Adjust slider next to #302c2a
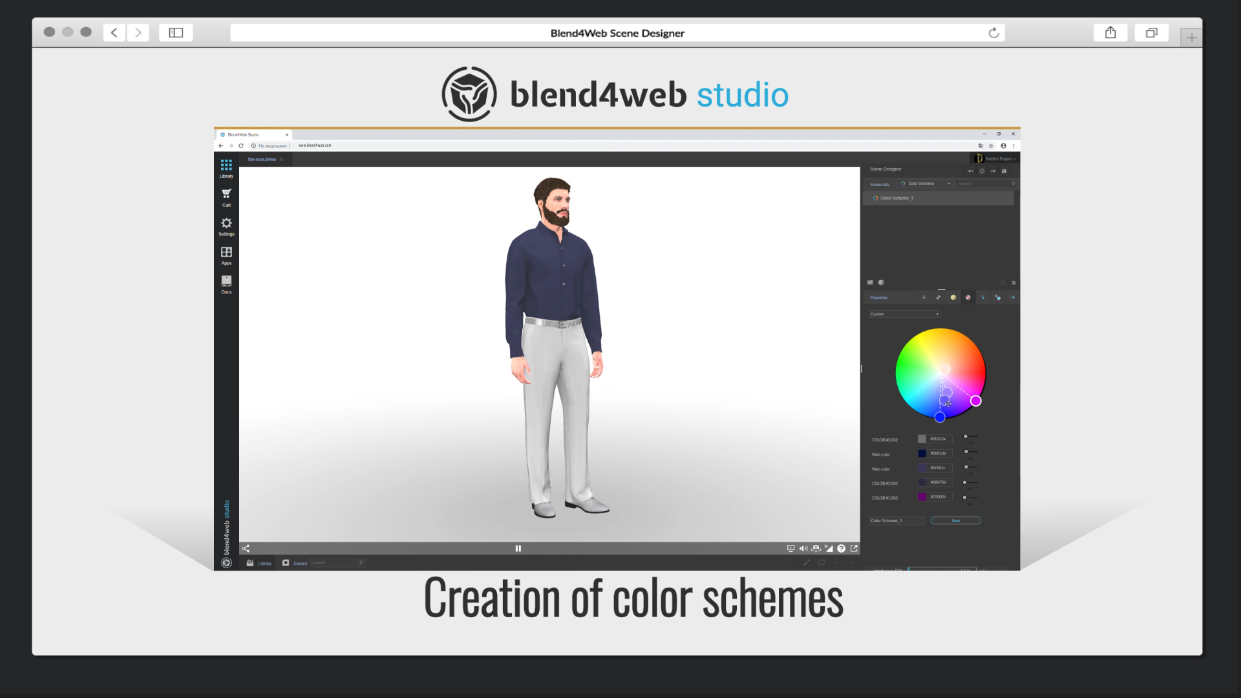Screen dimensions: 1241x698 point(970,437)
